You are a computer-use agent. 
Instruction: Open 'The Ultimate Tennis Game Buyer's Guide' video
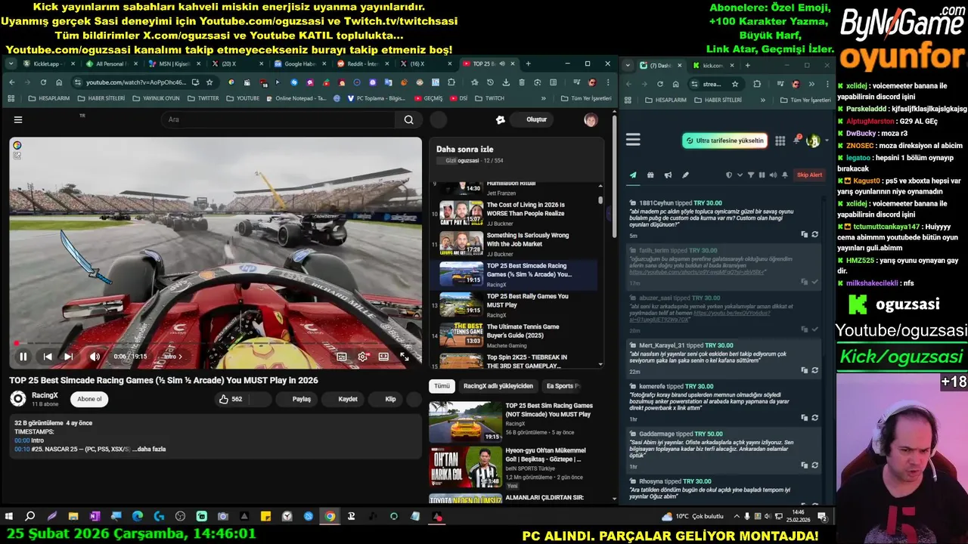[513, 335]
